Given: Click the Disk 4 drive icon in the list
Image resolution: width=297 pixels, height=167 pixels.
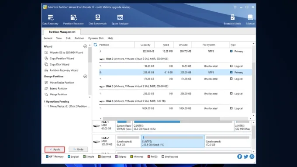Looking at the screenshot, I should [x=102, y=101].
